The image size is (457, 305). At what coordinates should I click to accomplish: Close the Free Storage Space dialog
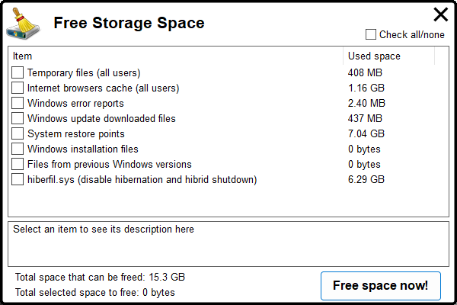(440, 14)
